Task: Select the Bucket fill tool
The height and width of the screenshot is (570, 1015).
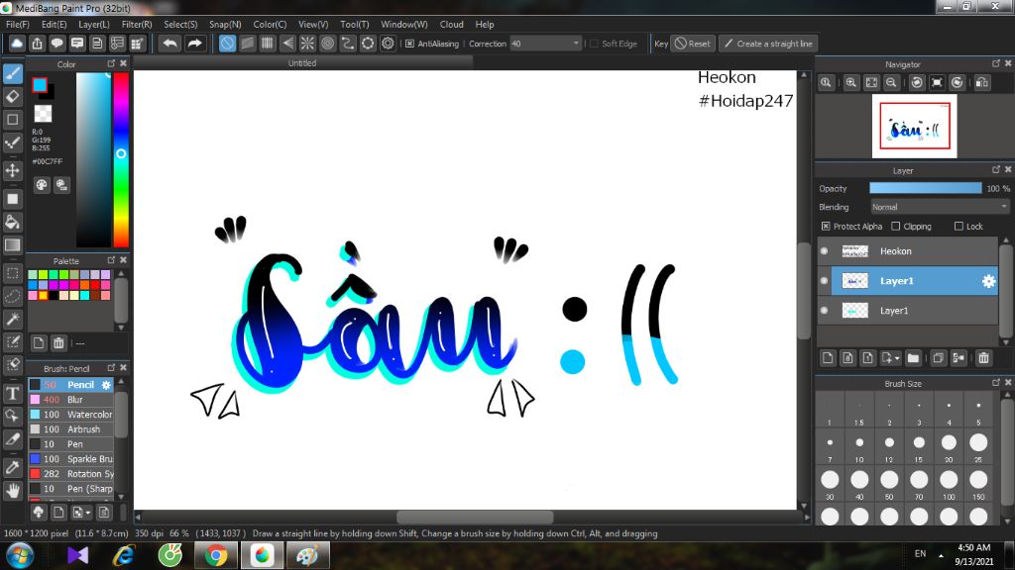Action: (13, 223)
